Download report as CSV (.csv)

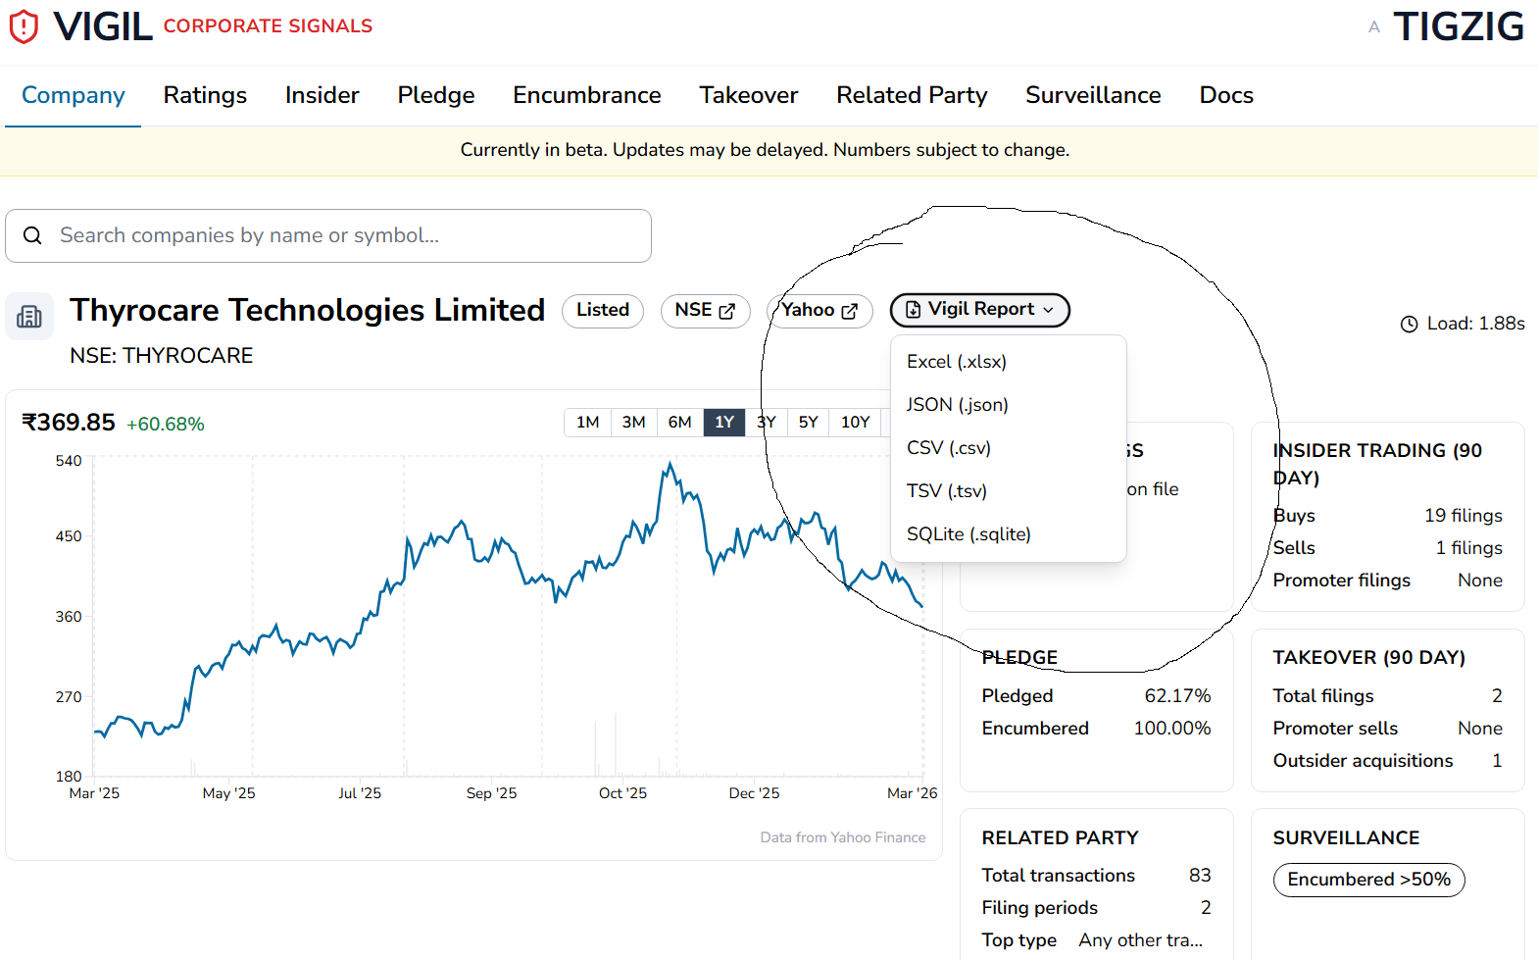(1008, 448)
